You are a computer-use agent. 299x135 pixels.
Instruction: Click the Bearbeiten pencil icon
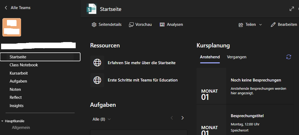pos(273,24)
